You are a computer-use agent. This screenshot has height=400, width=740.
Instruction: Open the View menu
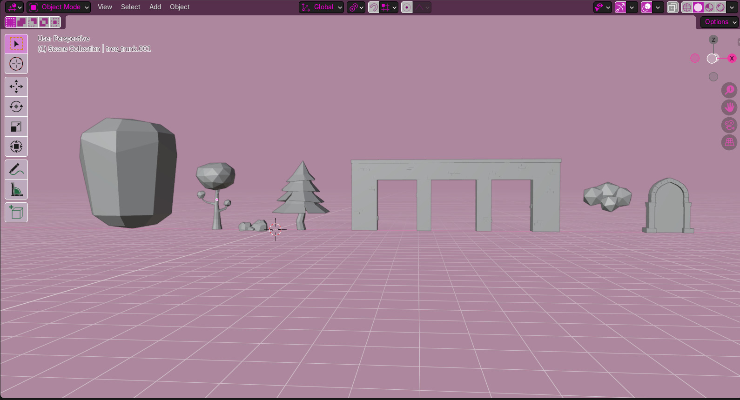[105, 7]
